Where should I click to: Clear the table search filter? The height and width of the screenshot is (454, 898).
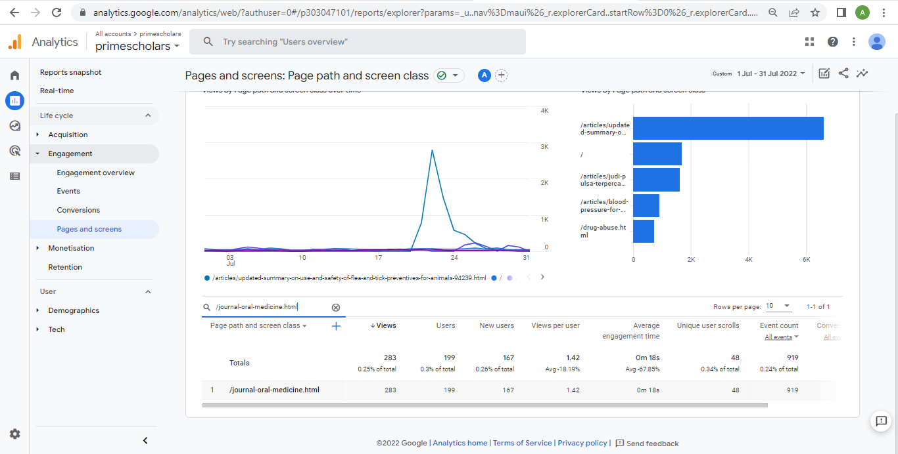coord(335,307)
